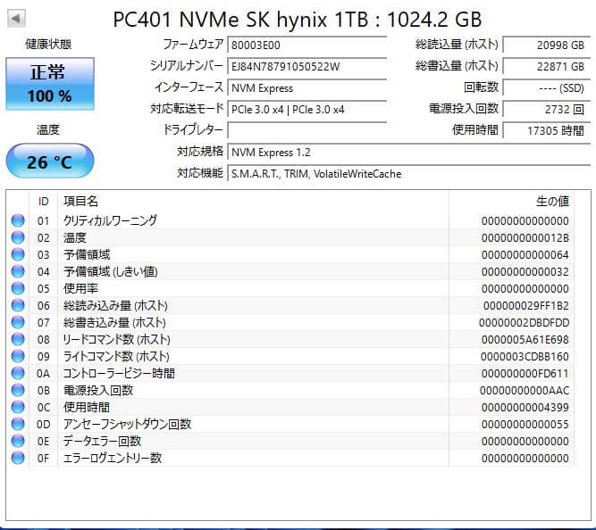
Task: Click raw value 0000000000AAC
Action: [525, 391]
